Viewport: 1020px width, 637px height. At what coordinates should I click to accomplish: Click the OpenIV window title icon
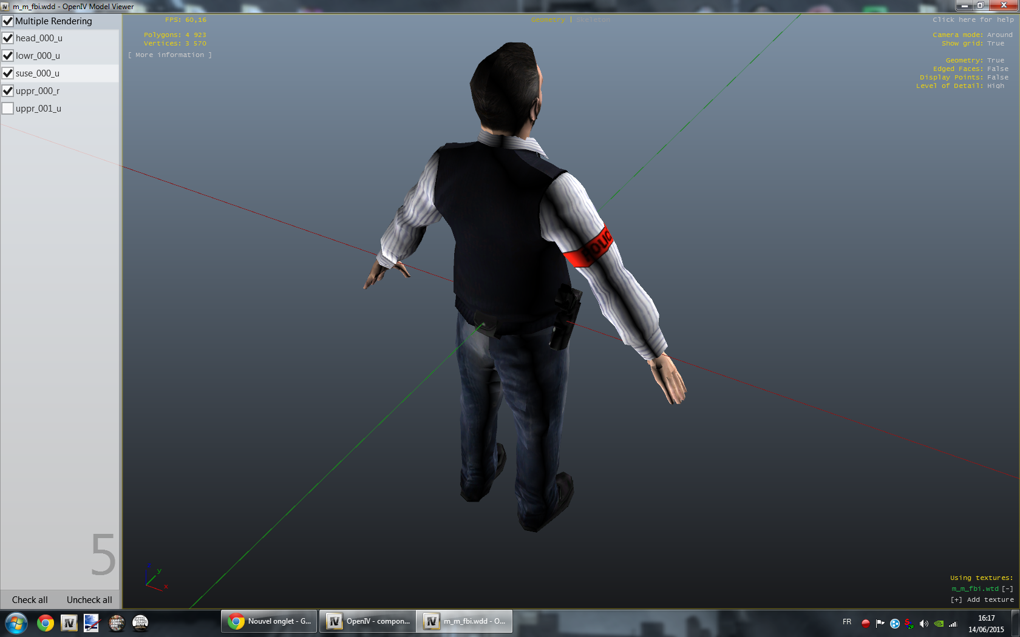pos(5,7)
